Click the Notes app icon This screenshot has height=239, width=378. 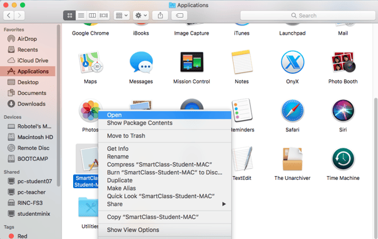click(x=242, y=62)
